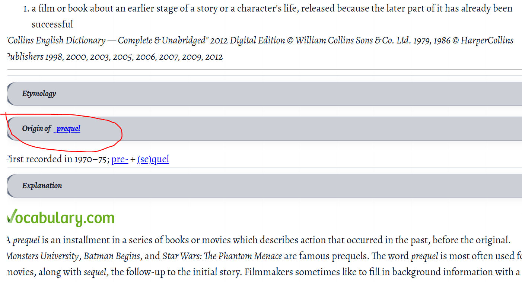Expand the Etymology section header
This screenshot has width=522, height=283.
click(264, 94)
